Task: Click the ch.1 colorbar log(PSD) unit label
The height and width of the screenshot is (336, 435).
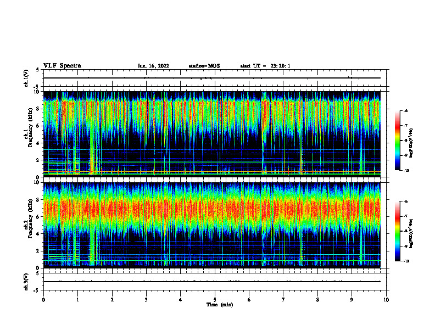Action: click(x=411, y=143)
